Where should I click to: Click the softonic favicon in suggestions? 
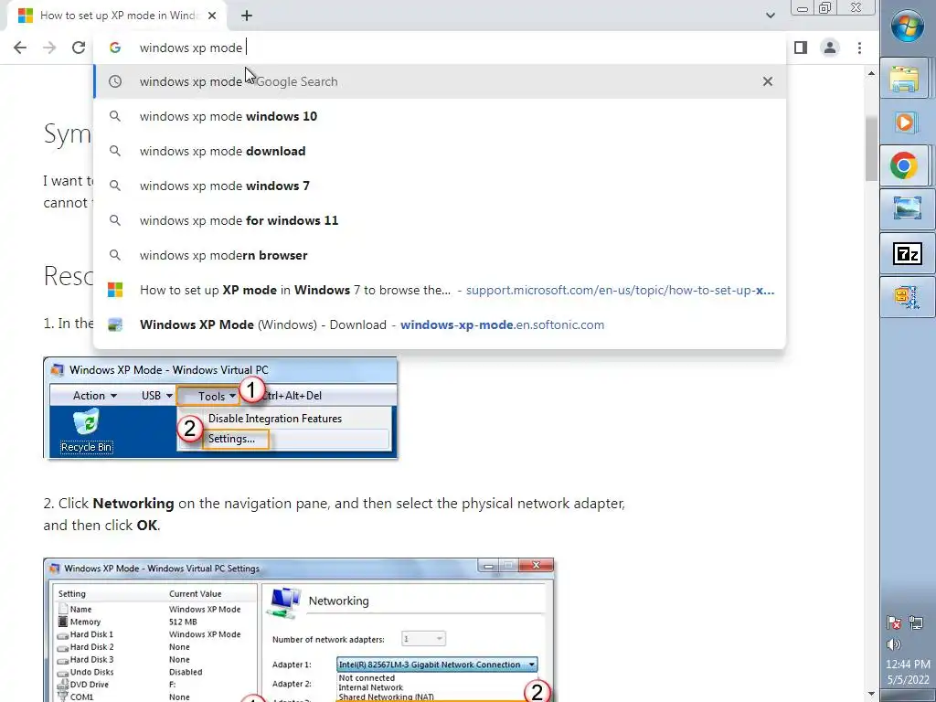(115, 324)
